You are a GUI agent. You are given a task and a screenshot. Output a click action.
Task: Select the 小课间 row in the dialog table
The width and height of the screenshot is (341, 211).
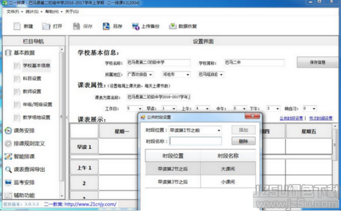200,182
